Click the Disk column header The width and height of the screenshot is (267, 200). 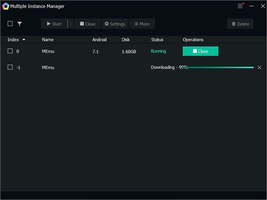126,40
